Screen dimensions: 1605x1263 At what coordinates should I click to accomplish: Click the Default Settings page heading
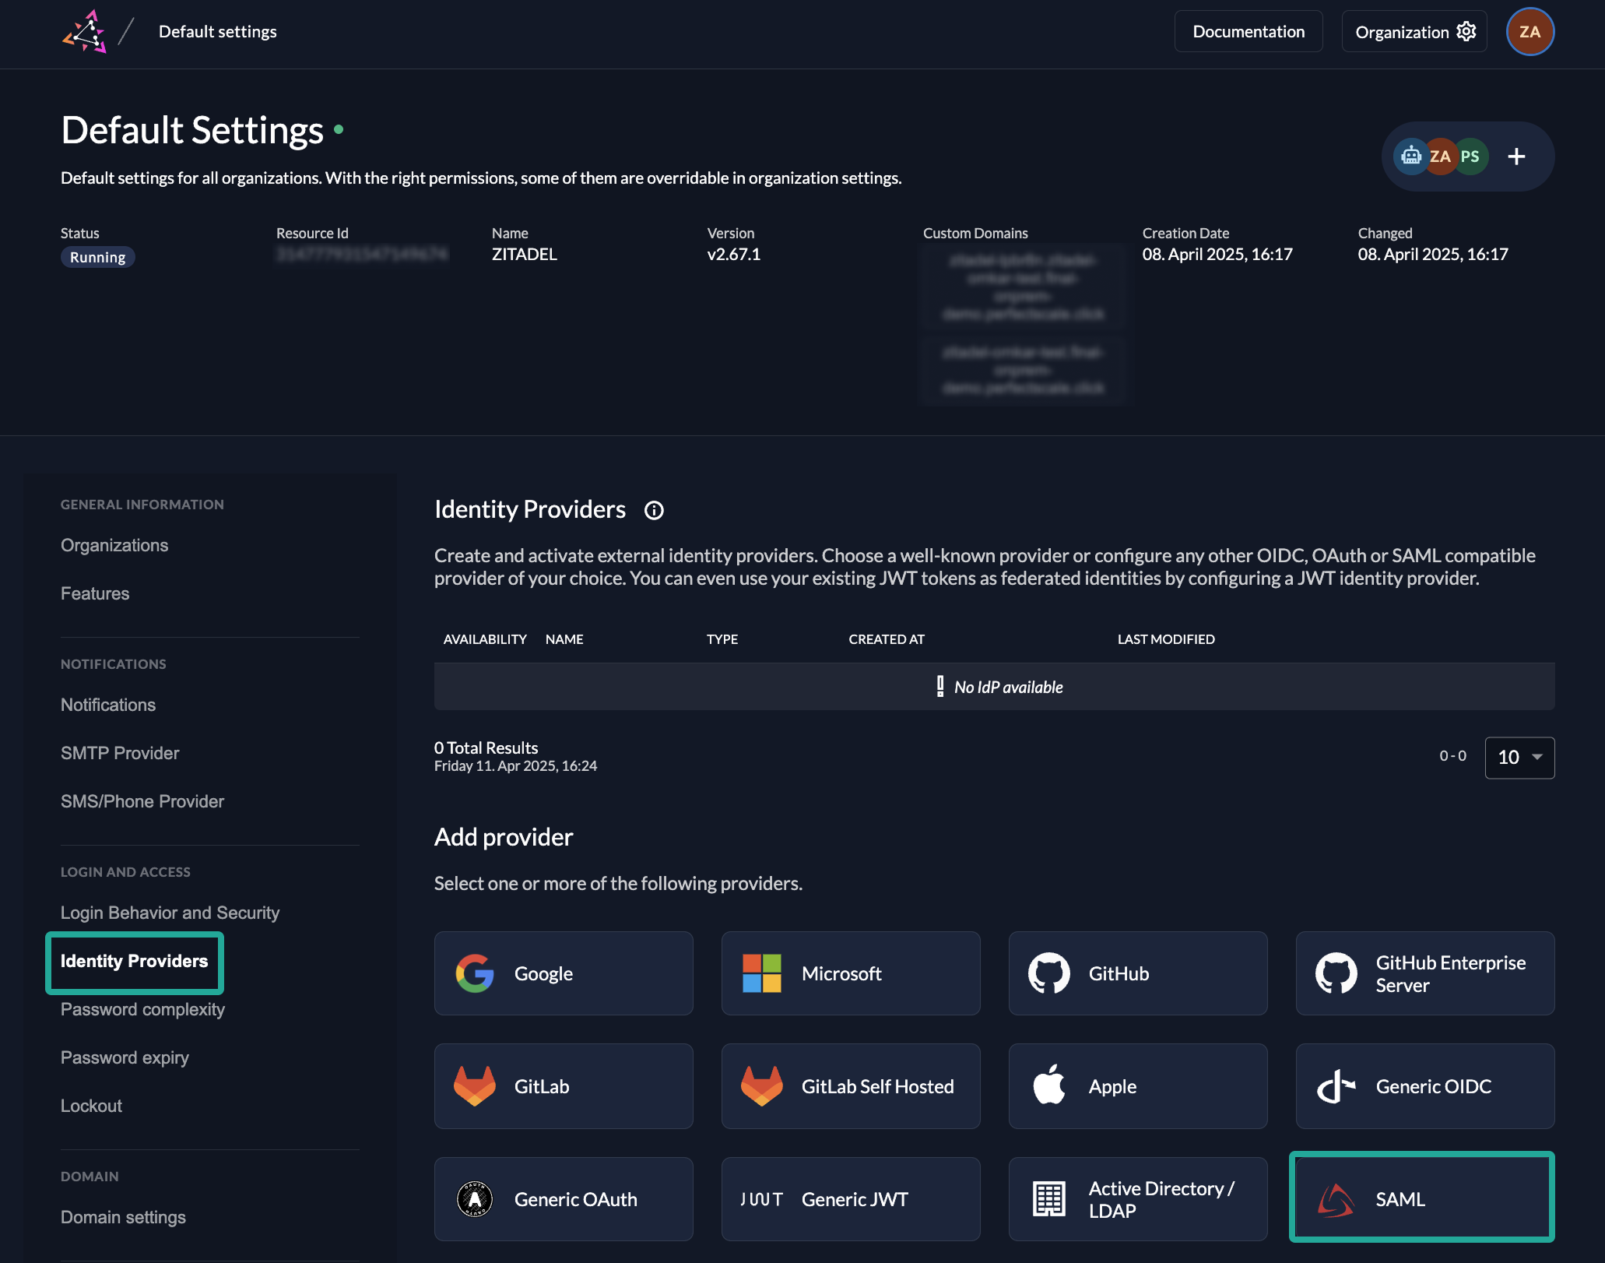point(192,130)
